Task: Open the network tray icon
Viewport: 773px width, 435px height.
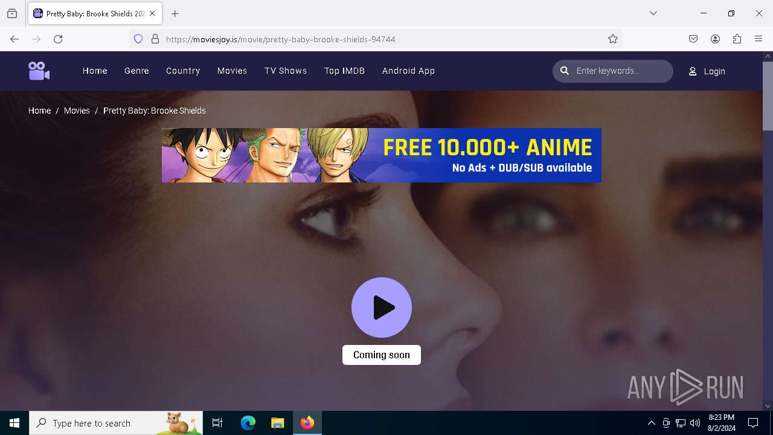Action: (681, 423)
